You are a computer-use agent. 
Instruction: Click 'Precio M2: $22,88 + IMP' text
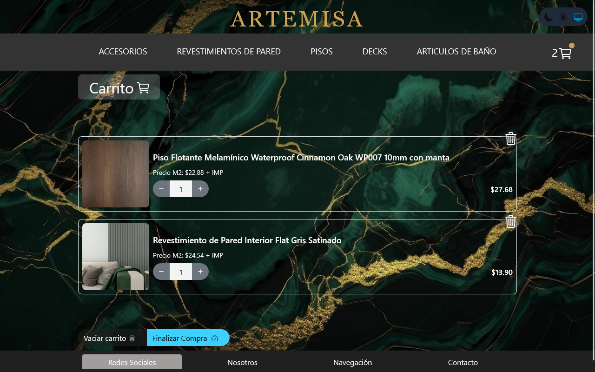pos(188,173)
